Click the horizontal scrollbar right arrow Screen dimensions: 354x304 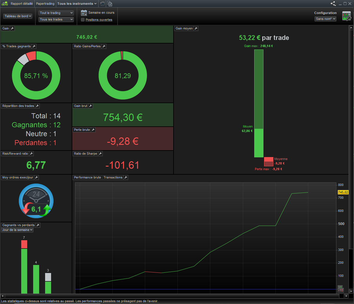point(346,296)
